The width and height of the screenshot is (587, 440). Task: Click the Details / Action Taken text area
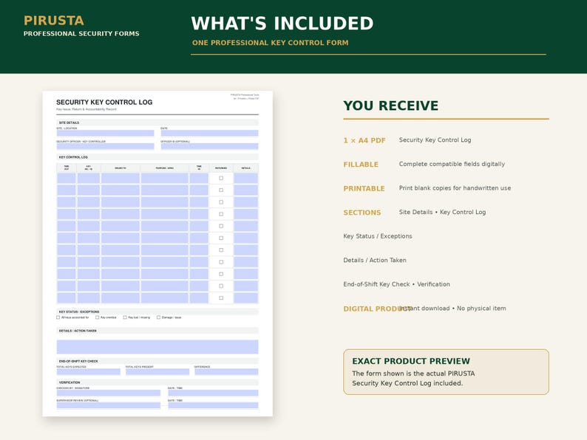click(x=157, y=346)
